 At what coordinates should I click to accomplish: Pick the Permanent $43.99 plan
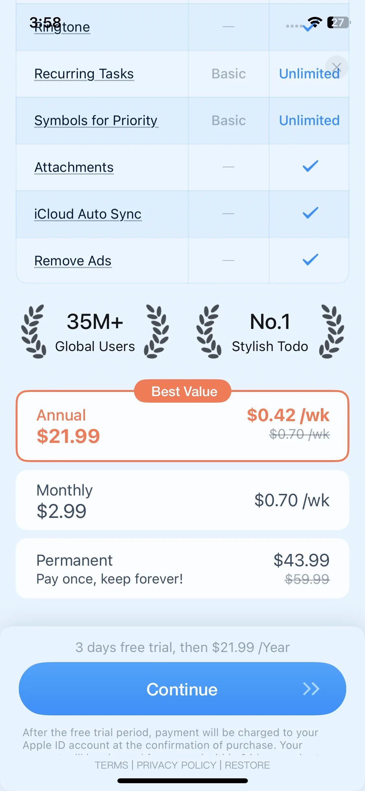pos(182,568)
